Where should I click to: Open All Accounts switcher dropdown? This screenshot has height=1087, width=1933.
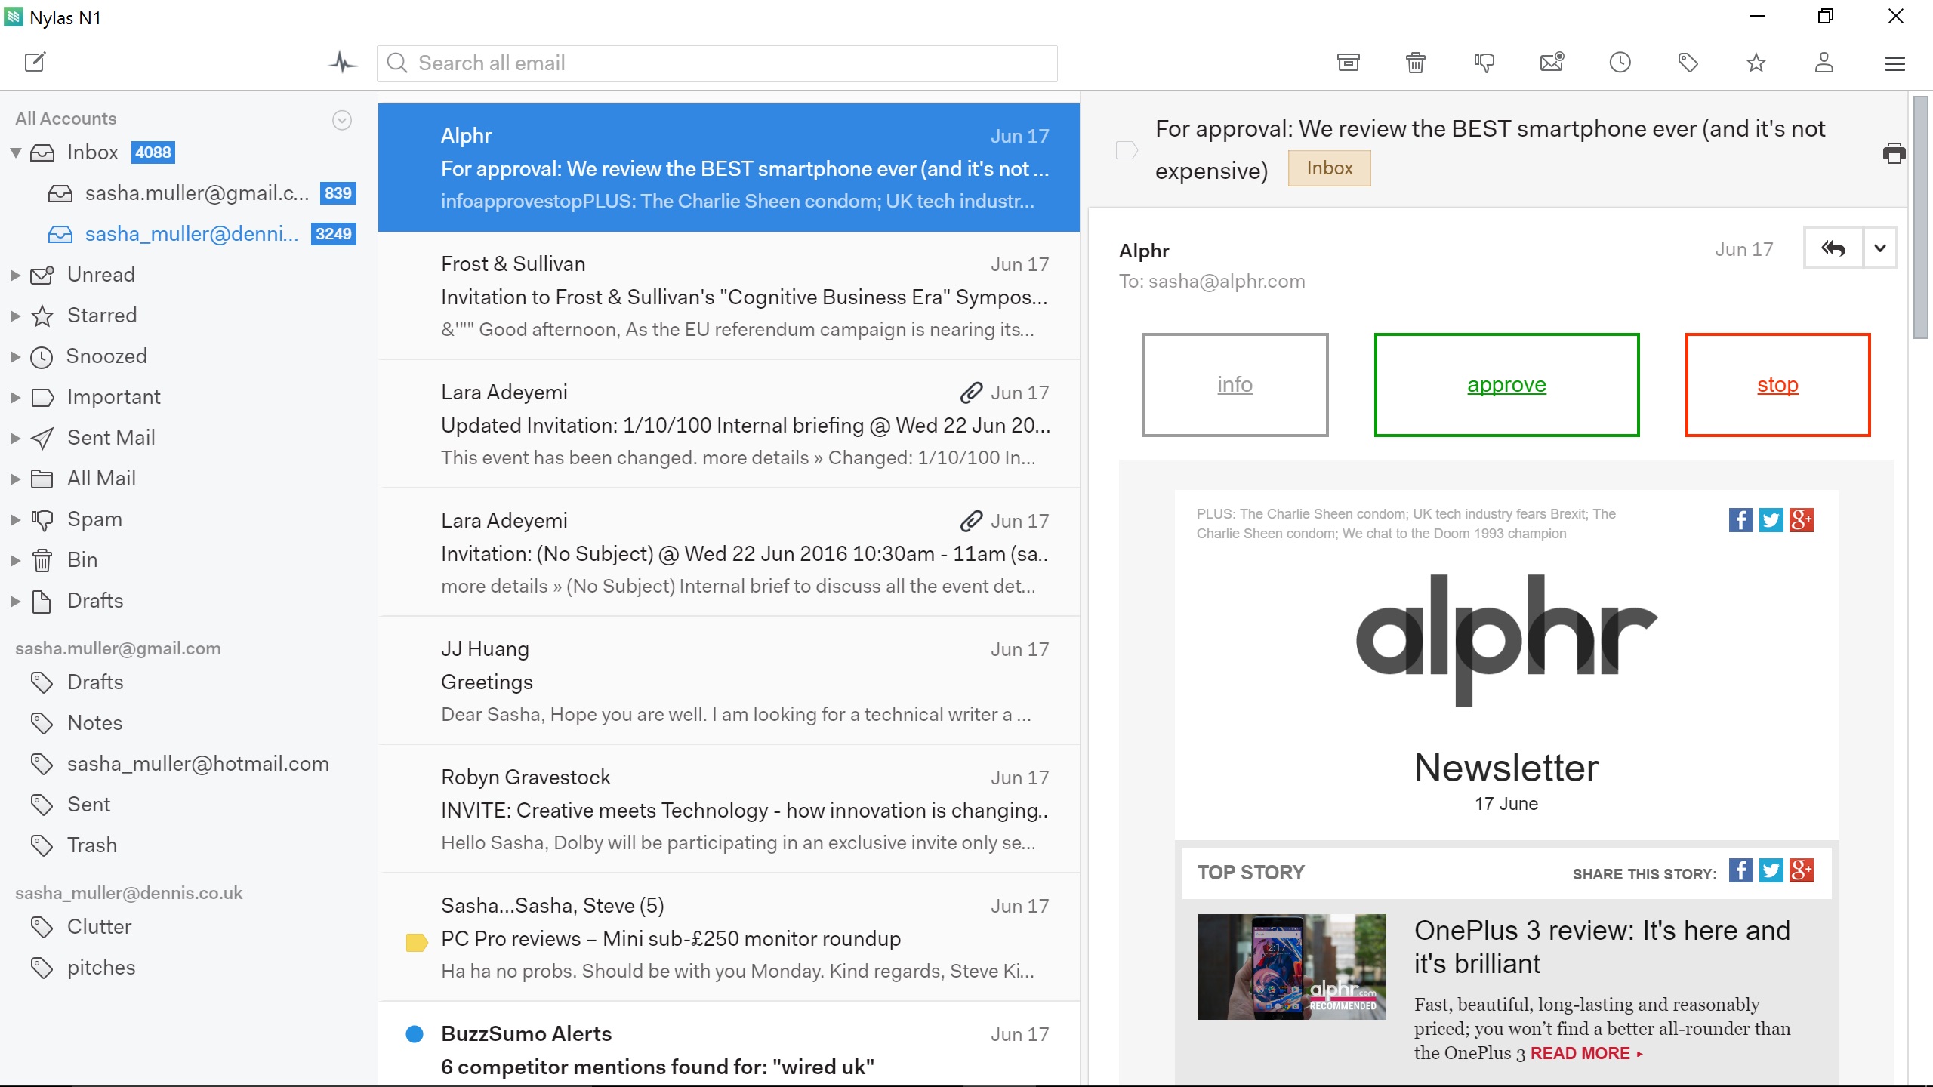click(342, 120)
